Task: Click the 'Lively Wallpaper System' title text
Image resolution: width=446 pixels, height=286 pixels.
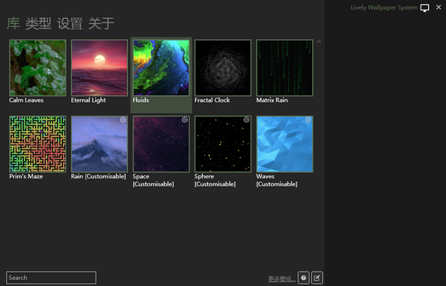Action: click(x=384, y=7)
